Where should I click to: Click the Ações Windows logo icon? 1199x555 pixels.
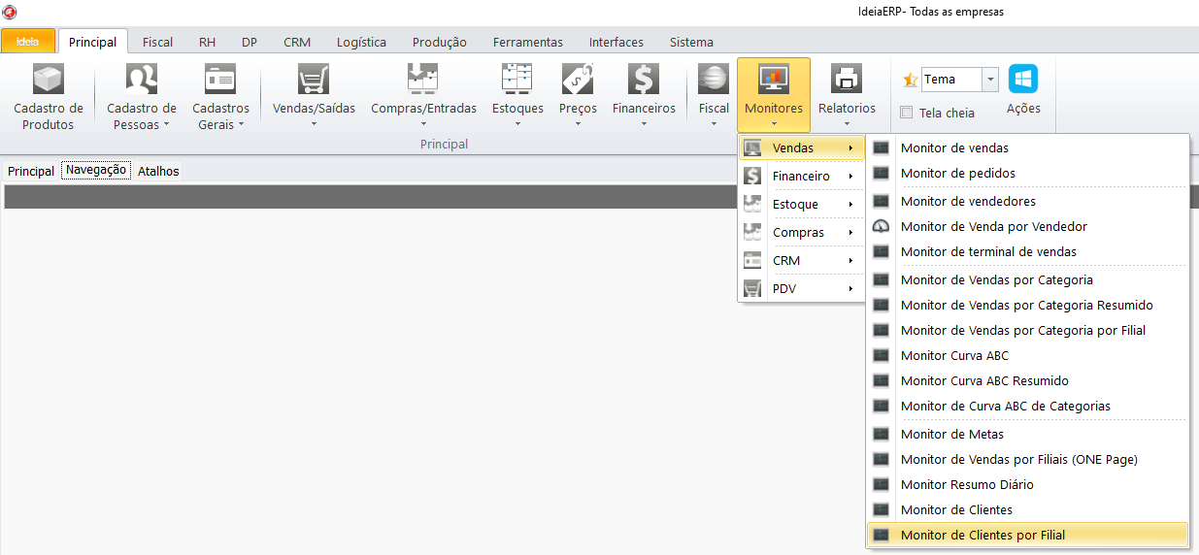[x=1023, y=80]
